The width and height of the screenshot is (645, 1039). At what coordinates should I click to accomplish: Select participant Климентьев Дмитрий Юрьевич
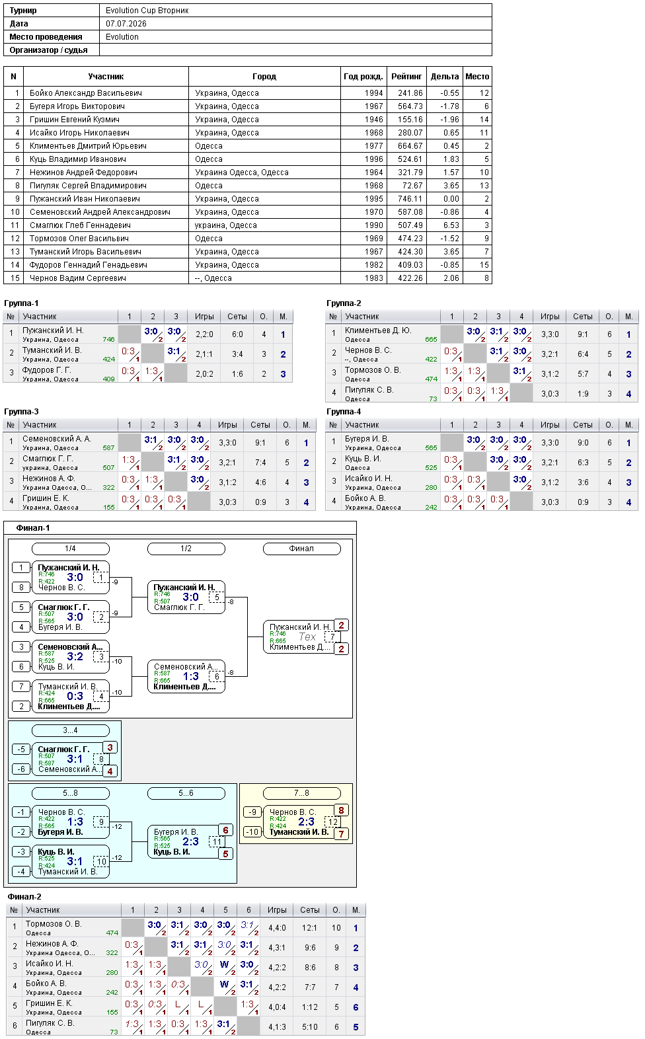pos(88,146)
